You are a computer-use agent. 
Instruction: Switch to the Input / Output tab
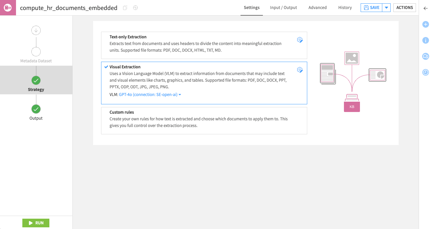[x=283, y=8]
